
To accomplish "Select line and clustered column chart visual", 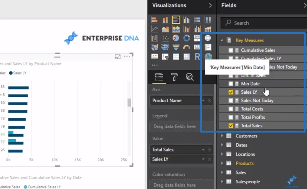I will click(197, 29).
